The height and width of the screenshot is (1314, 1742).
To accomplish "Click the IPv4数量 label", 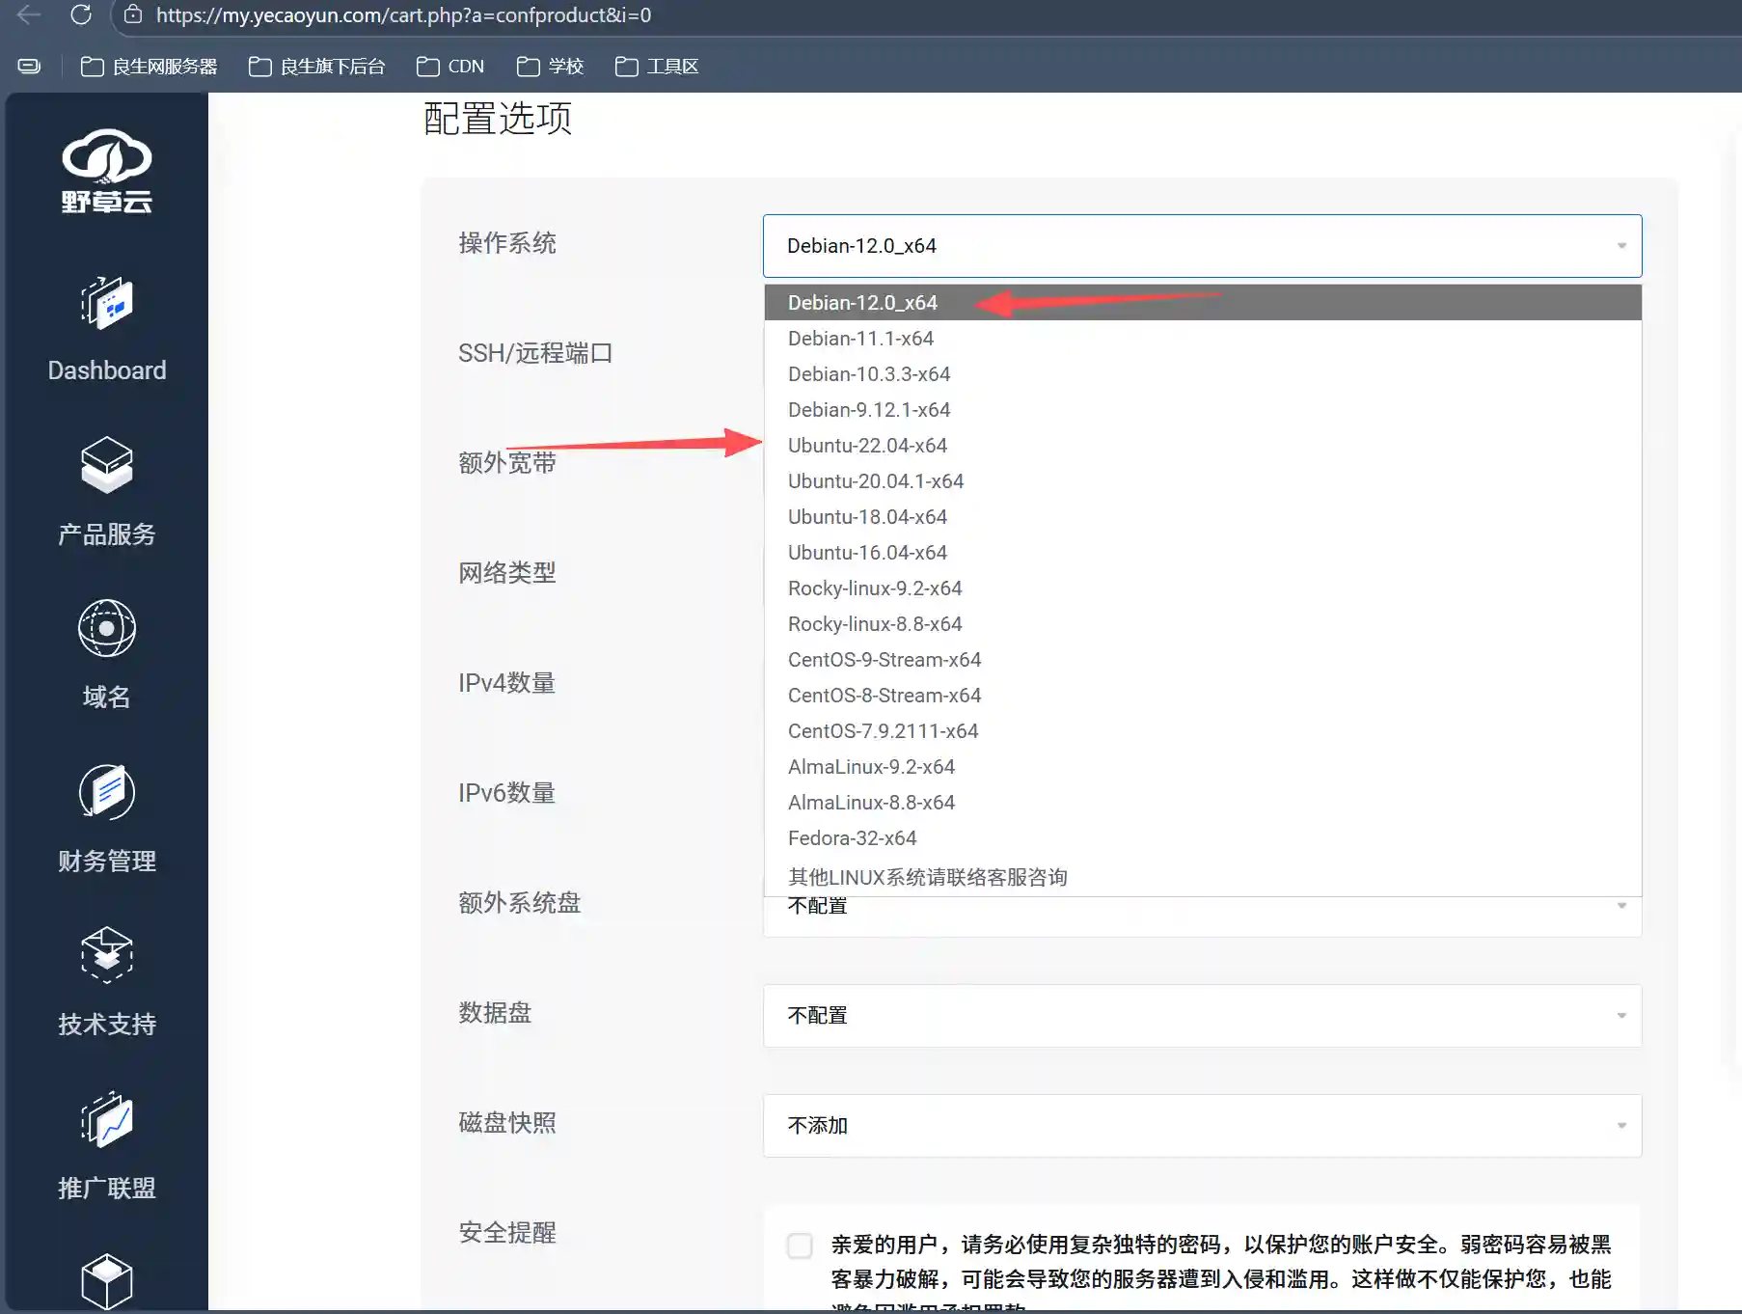I will (507, 683).
